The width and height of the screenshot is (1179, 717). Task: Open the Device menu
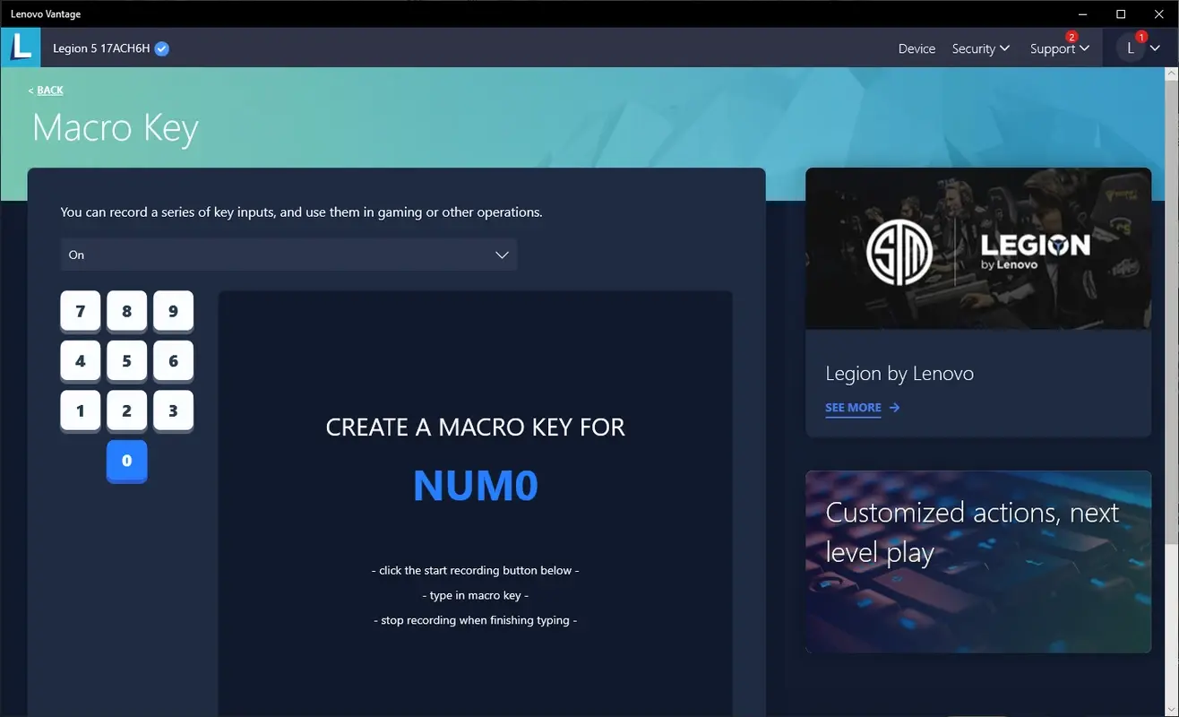(x=916, y=48)
